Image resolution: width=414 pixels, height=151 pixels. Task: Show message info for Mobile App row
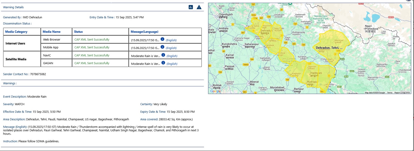click(x=162, y=47)
